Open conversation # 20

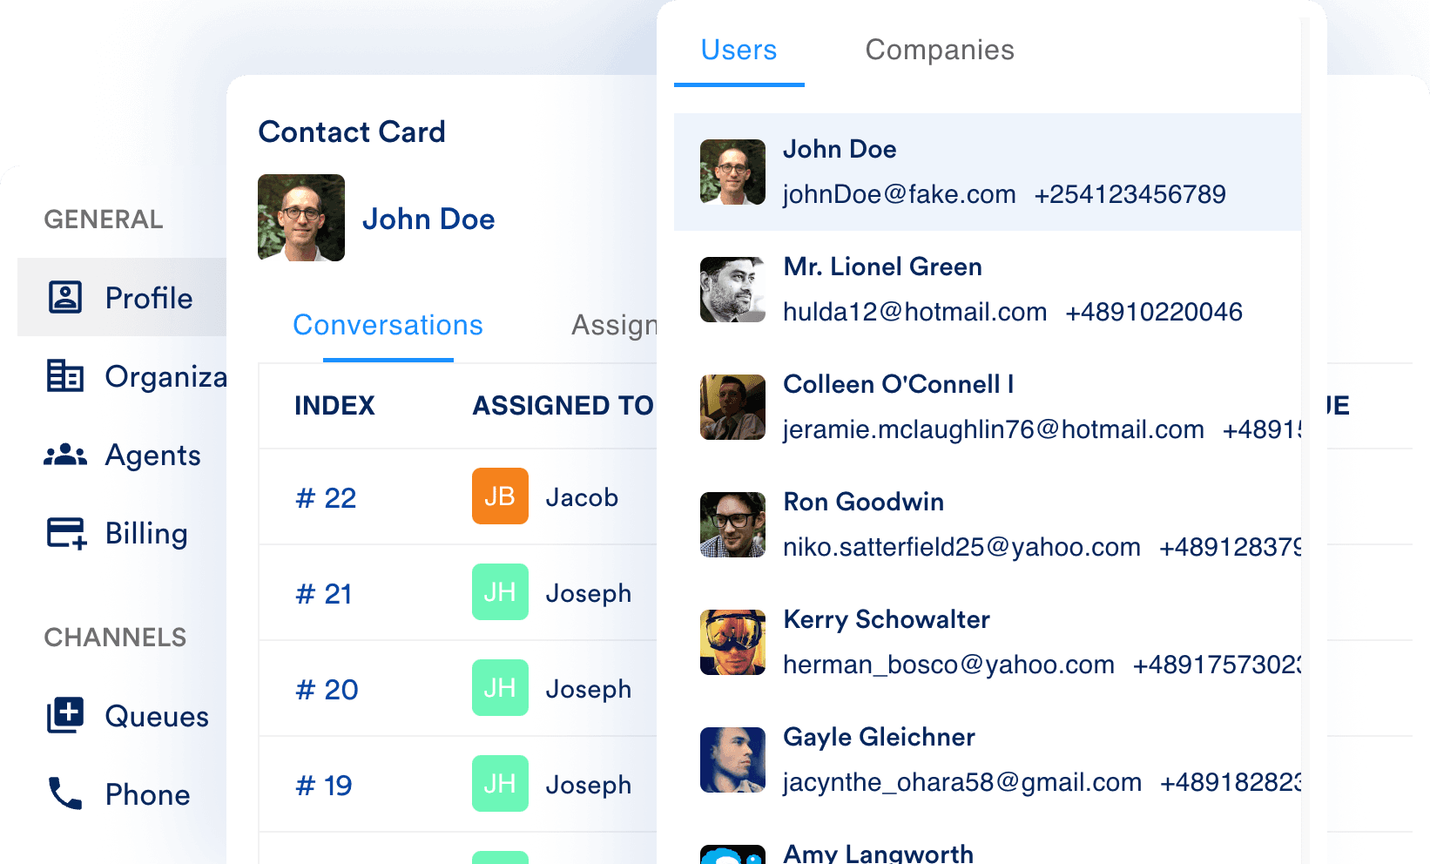327,689
